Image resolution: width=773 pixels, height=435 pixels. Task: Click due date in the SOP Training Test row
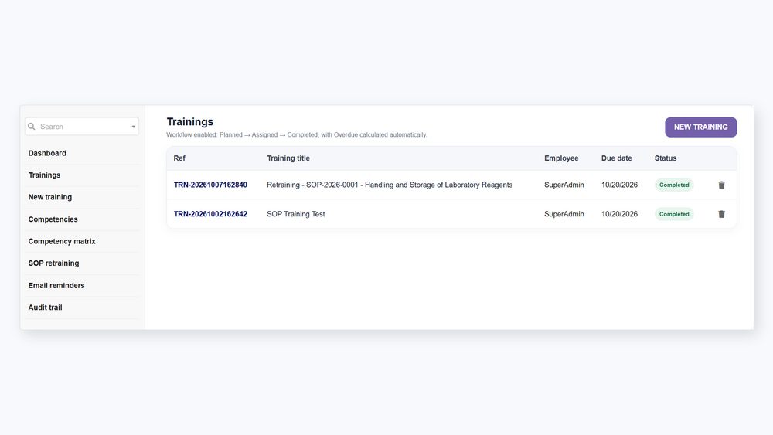[x=619, y=214]
